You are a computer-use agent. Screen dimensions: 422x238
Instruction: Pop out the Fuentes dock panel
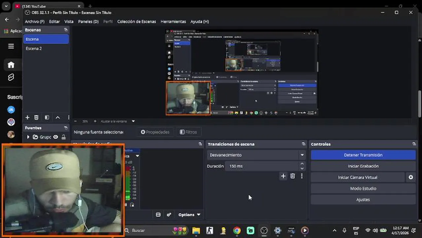pyautogui.click(x=66, y=128)
